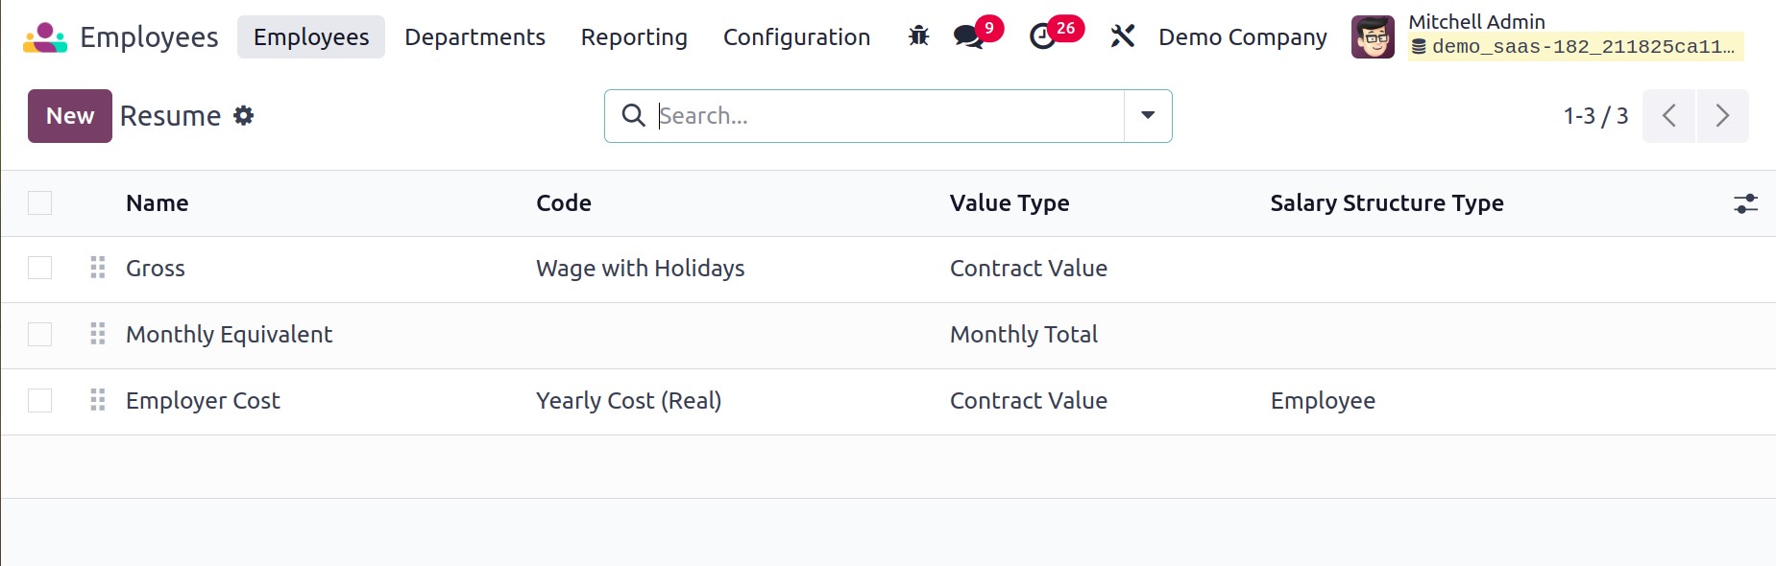Viewport: 1776px width, 566px height.
Task: Open the Departments menu
Action: click(474, 37)
